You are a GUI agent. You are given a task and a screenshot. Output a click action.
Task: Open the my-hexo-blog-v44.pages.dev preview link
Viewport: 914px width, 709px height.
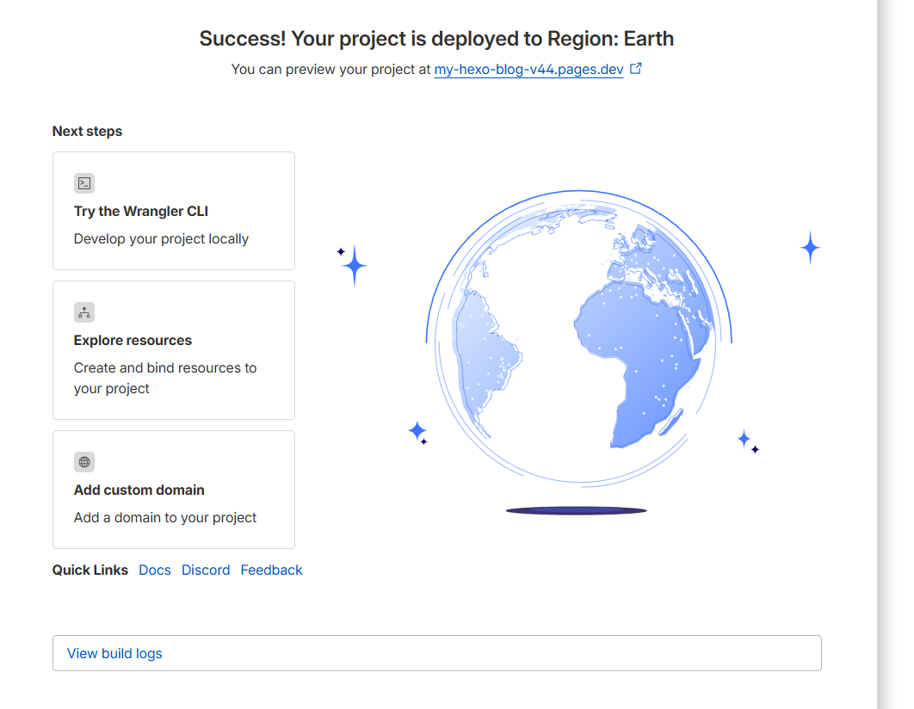528,70
